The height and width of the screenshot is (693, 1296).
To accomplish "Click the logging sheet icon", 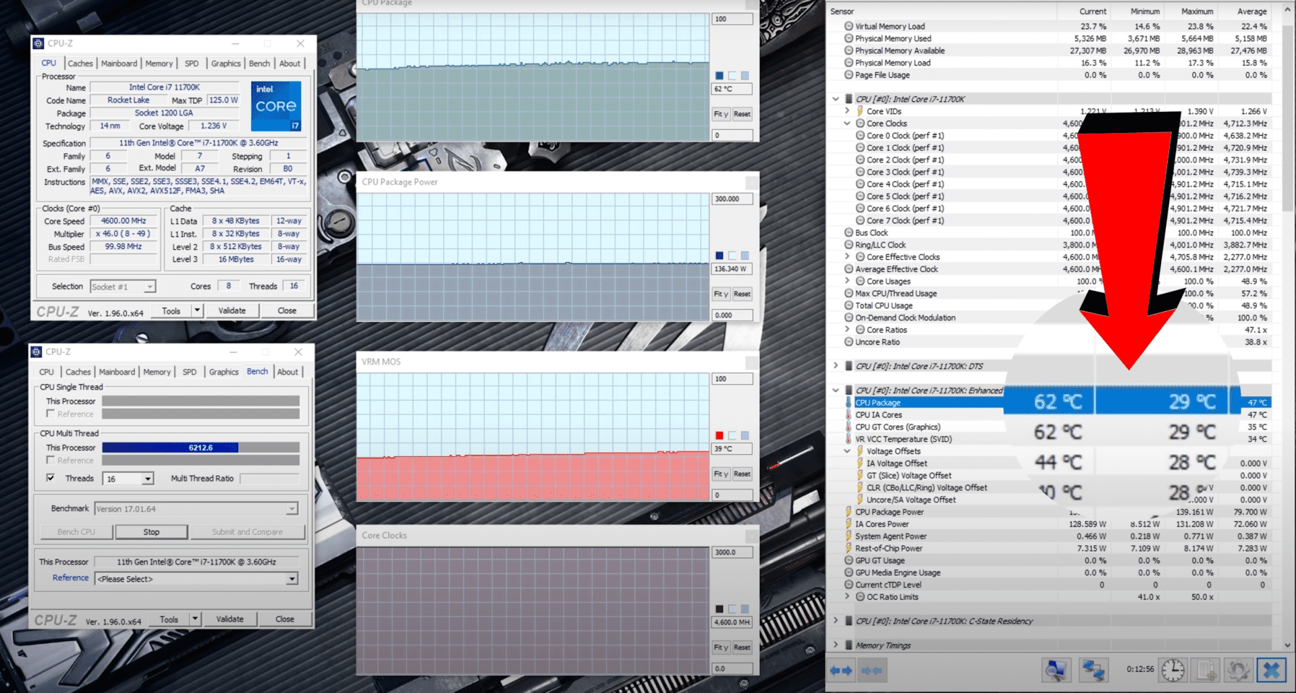I will pos(1206,670).
